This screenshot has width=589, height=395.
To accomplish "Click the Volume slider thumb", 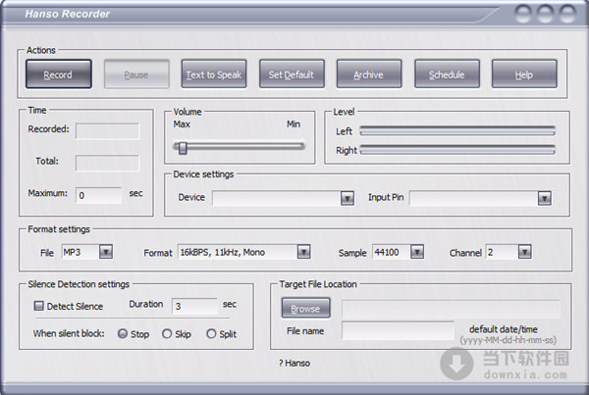I will point(183,147).
